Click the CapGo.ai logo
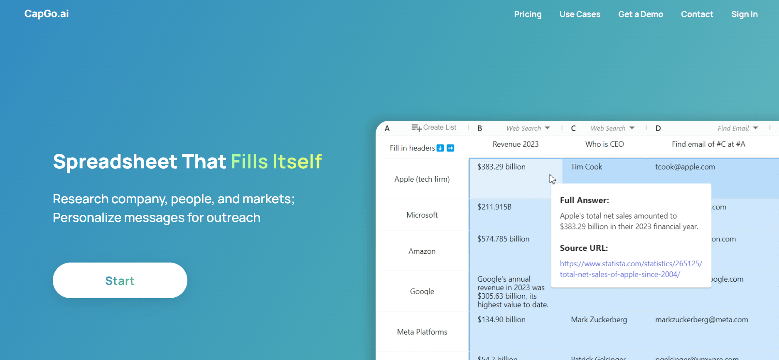Image resolution: width=779 pixels, height=360 pixels. (47, 14)
